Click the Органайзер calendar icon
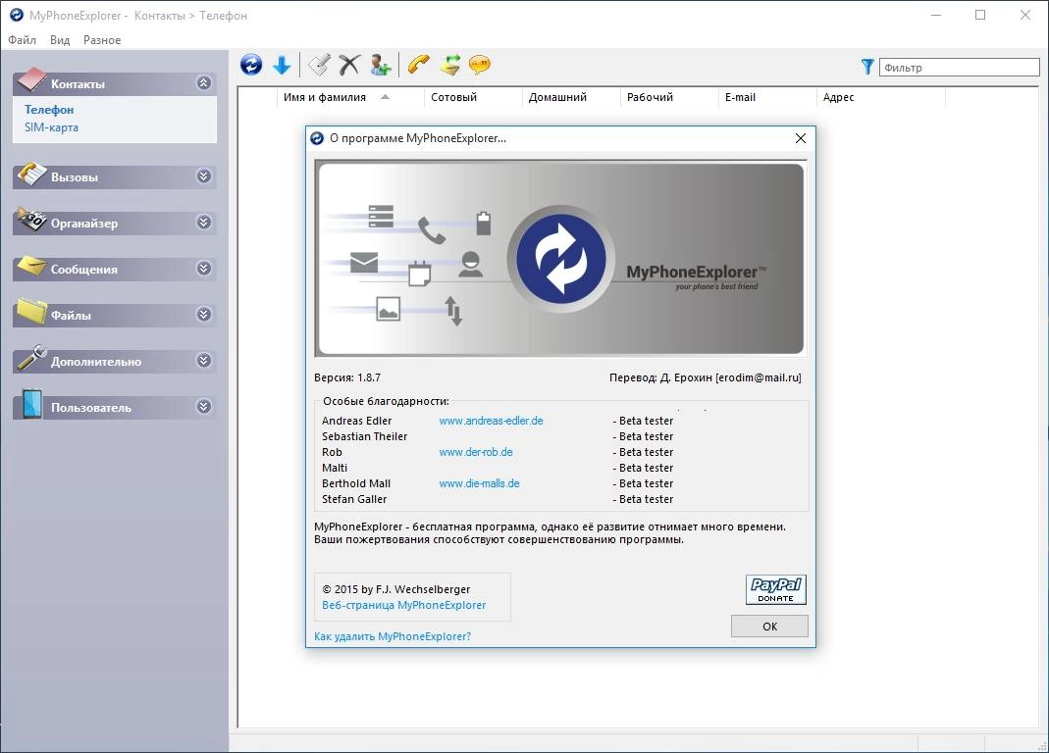This screenshot has height=753, width=1049. (31, 220)
